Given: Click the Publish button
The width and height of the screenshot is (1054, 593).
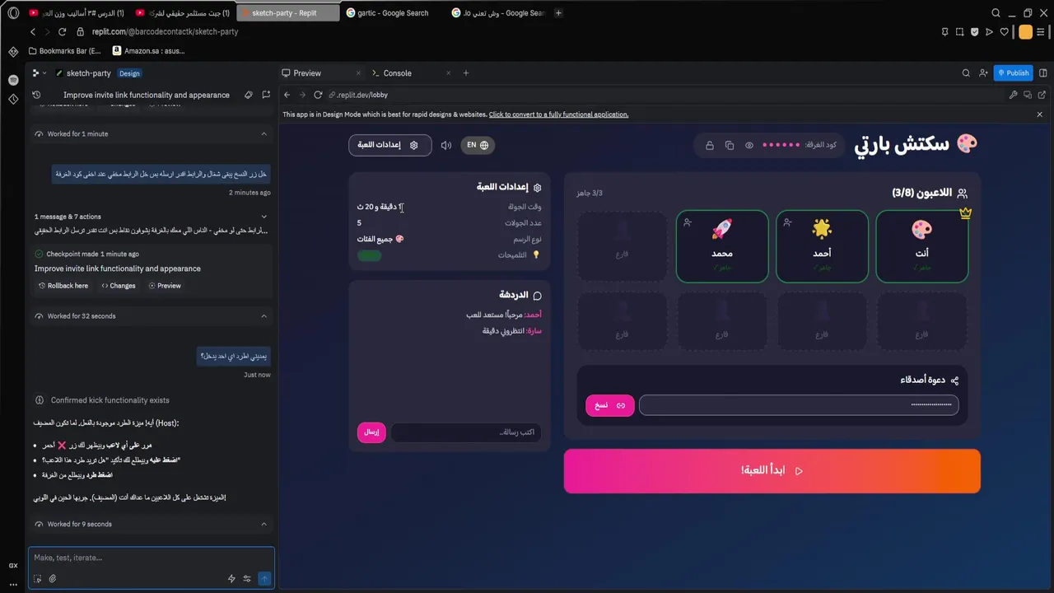Looking at the screenshot, I should [1013, 73].
